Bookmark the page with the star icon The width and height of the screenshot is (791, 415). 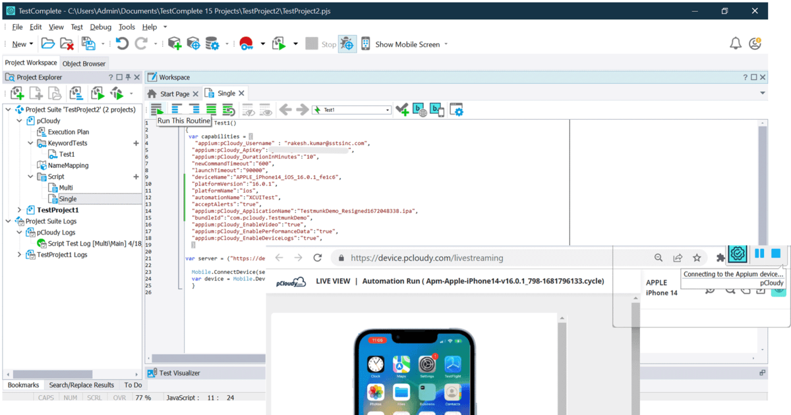tap(697, 258)
